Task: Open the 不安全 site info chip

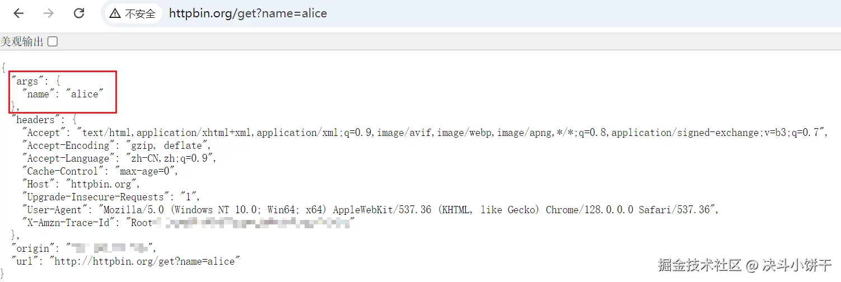Action: pos(133,14)
